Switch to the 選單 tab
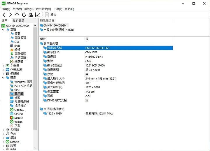The width and height of the screenshot is (210, 151). click(x=5, y=20)
